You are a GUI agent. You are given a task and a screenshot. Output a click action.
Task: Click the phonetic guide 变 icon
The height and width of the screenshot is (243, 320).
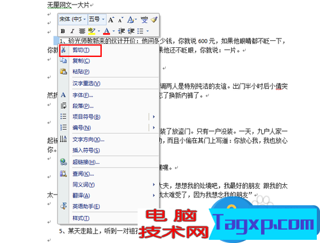coord(144,20)
